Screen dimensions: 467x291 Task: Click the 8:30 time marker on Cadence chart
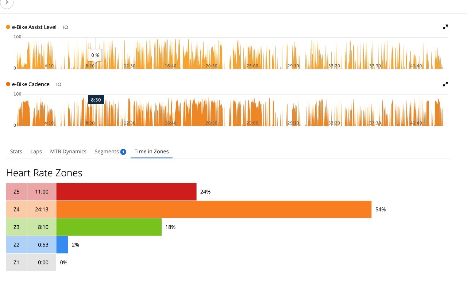click(96, 100)
